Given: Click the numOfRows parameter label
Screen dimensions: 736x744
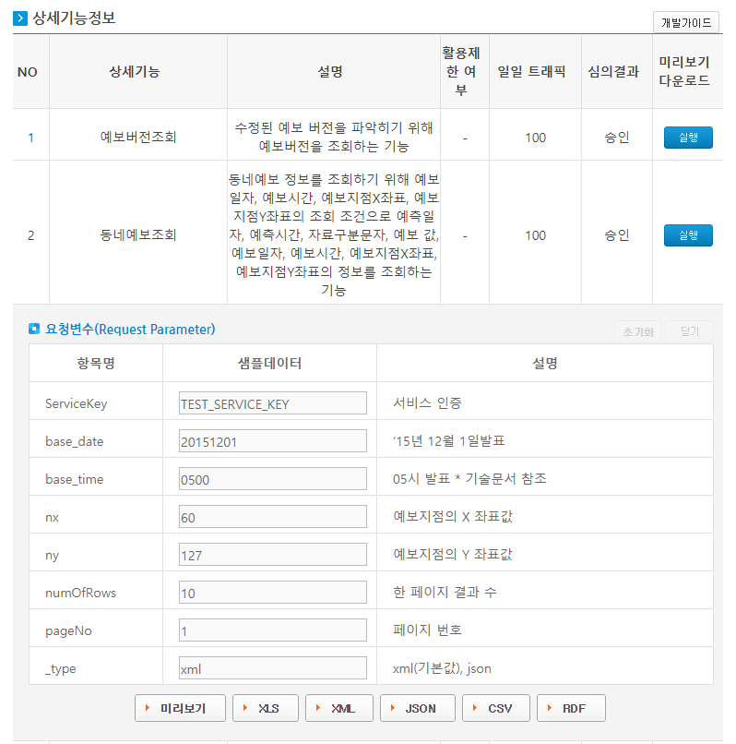Looking at the screenshot, I should point(80,593).
